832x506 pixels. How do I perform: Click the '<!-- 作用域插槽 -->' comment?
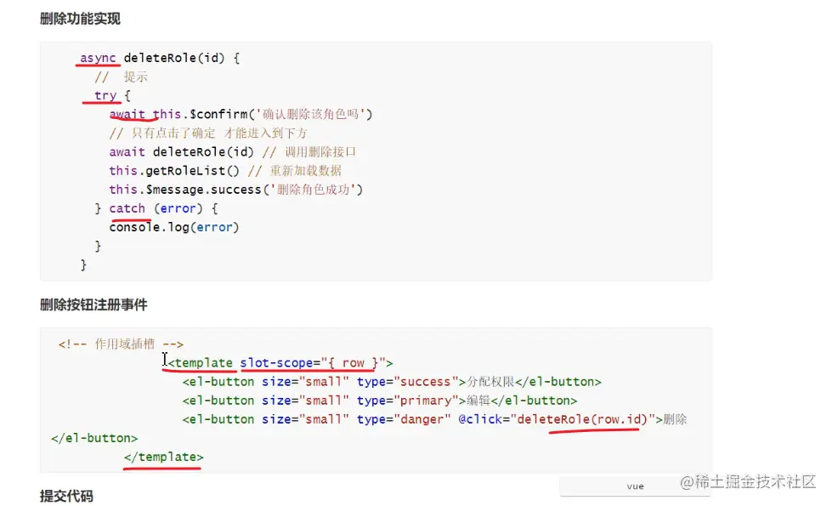[121, 344]
